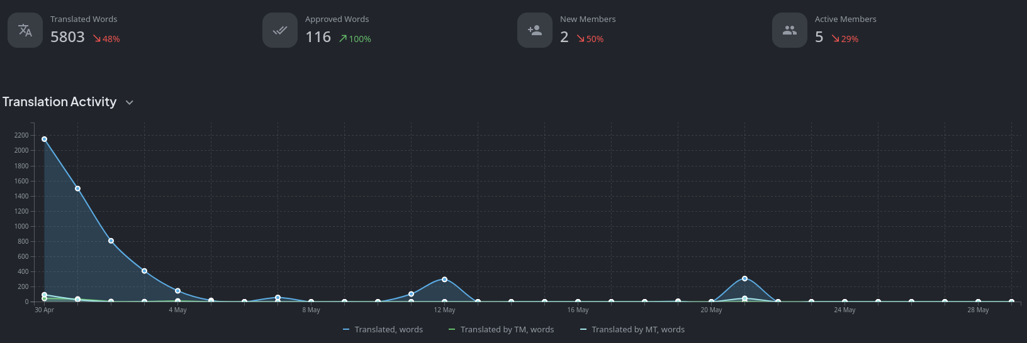
Task: Click the 21 May peak data point
Action: click(x=744, y=279)
